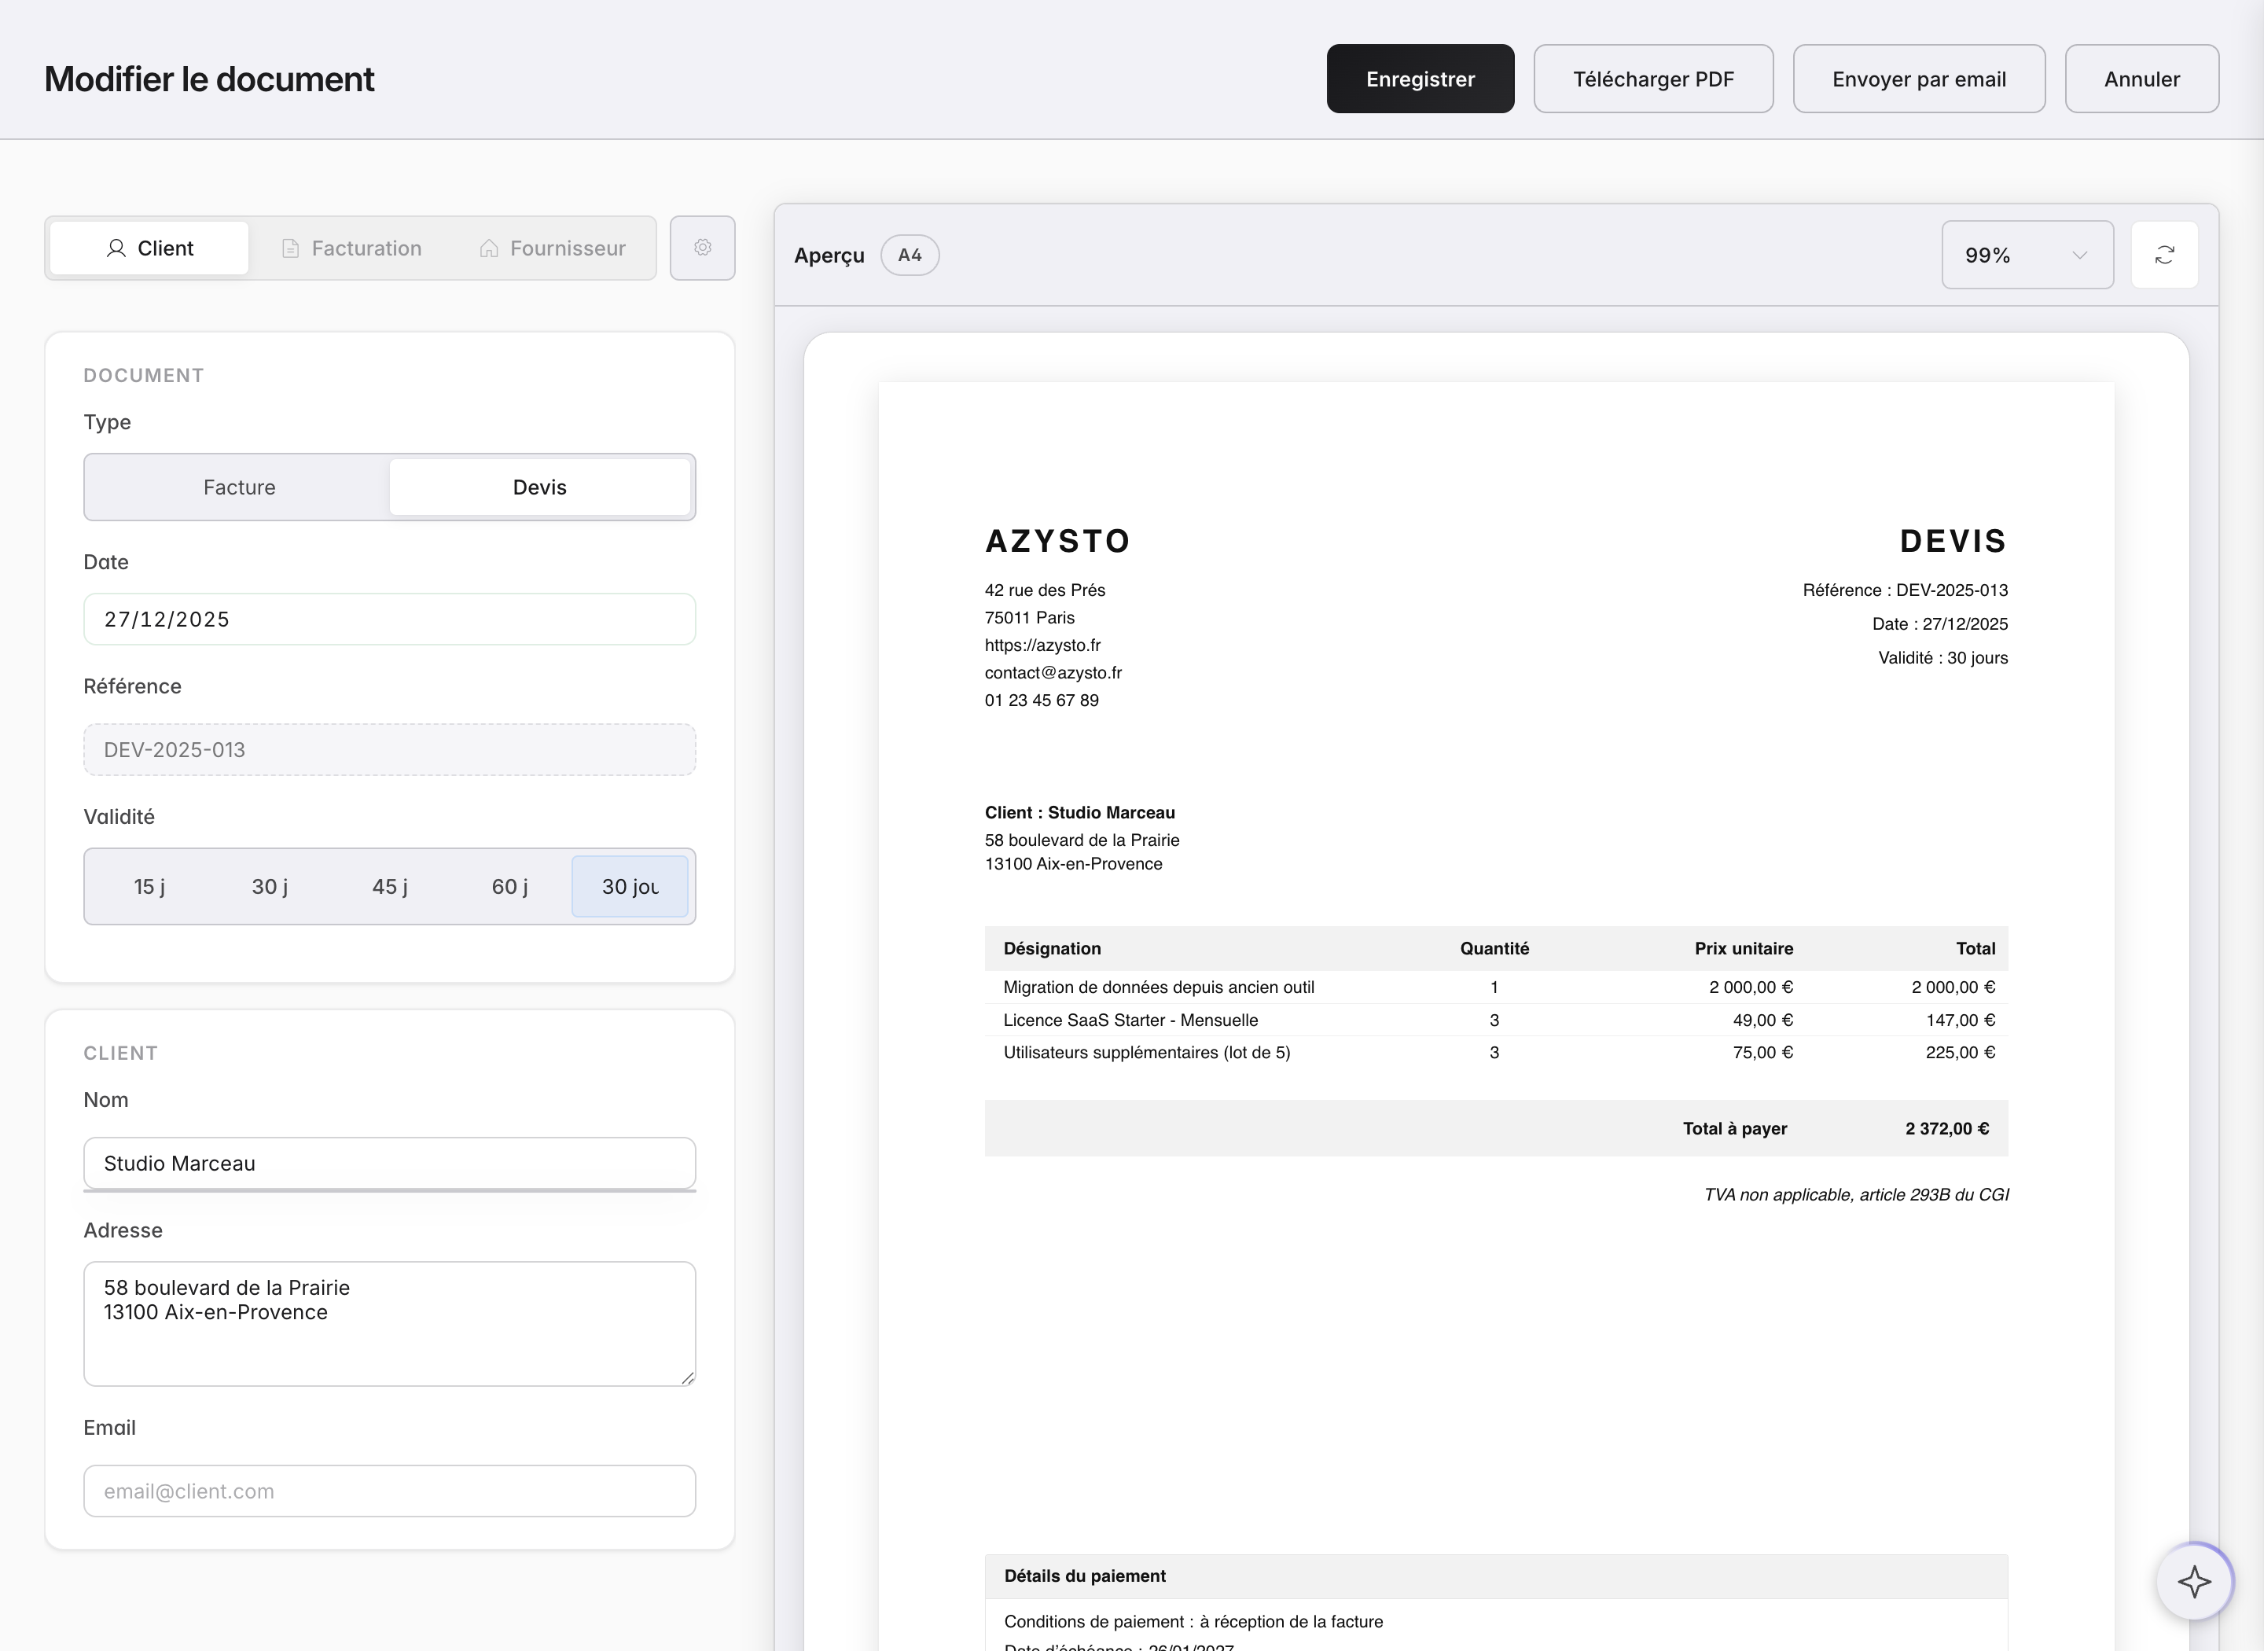The height and width of the screenshot is (1651, 2264).
Task: Edit the client Nom field
Action: [x=390, y=1164]
